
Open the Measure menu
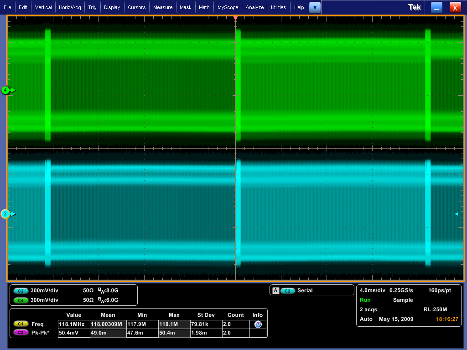tap(163, 7)
